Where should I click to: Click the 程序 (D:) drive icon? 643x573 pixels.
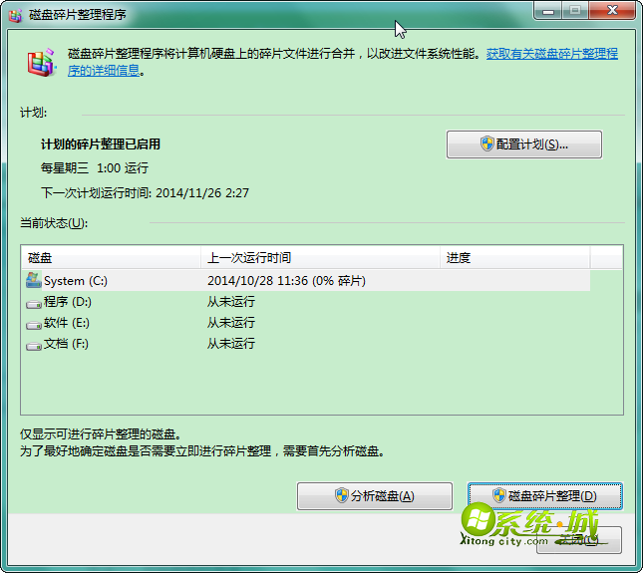(x=34, y=304)
